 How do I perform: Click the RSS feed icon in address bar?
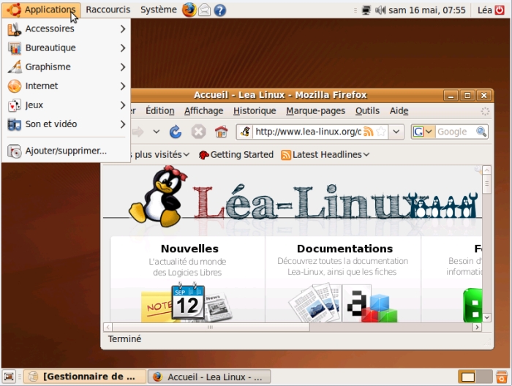[x=369, y=132]
